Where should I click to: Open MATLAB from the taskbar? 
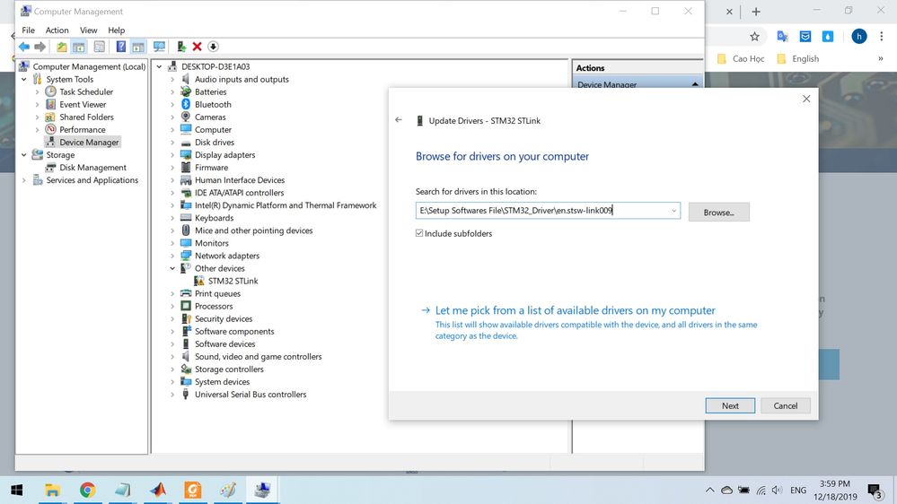[x=158, y=490]
